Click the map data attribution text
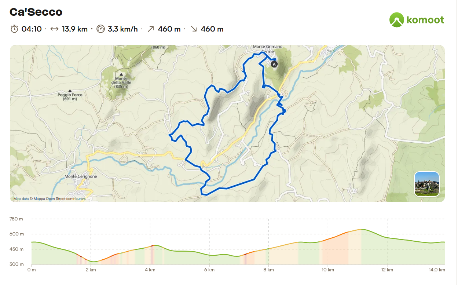 (x=50, y=199)
